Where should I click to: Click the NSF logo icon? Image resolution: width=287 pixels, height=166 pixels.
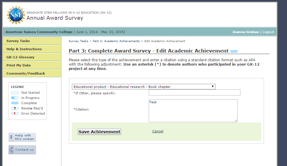16,15
